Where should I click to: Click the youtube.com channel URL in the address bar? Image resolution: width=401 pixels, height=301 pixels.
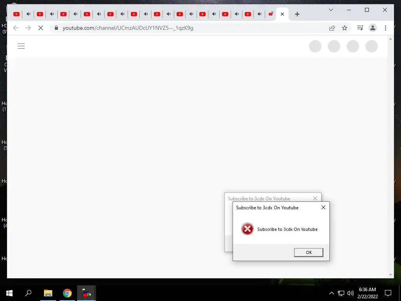point(128,28)
